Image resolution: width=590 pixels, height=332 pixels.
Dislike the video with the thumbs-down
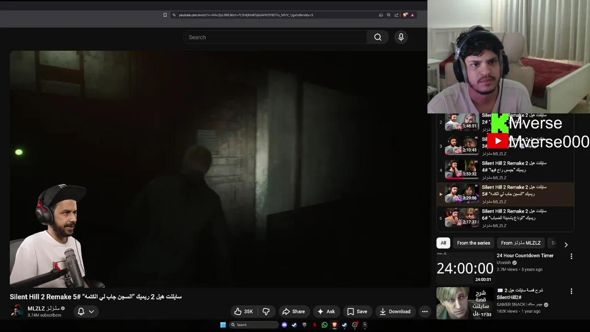pyautogui.click(x=266, y=312)
